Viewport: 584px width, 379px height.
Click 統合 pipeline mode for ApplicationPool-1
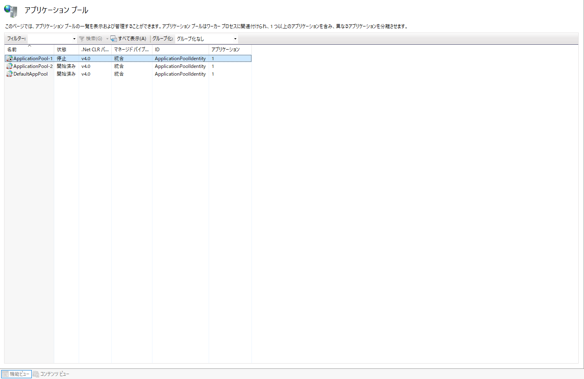[x=119, y=59]
